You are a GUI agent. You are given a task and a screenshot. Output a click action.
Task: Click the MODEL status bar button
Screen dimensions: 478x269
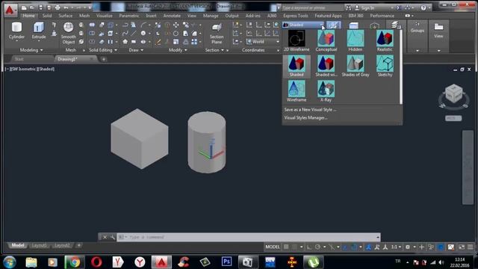(272, 247)
